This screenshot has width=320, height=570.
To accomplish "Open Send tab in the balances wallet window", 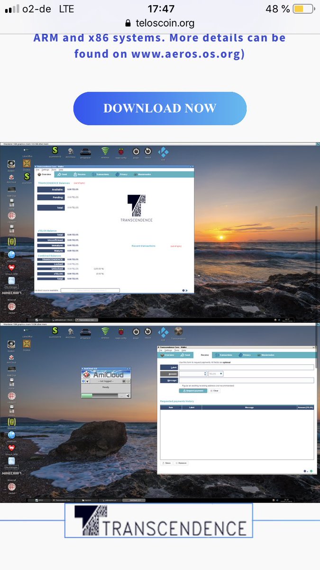I will pos(62,174).
